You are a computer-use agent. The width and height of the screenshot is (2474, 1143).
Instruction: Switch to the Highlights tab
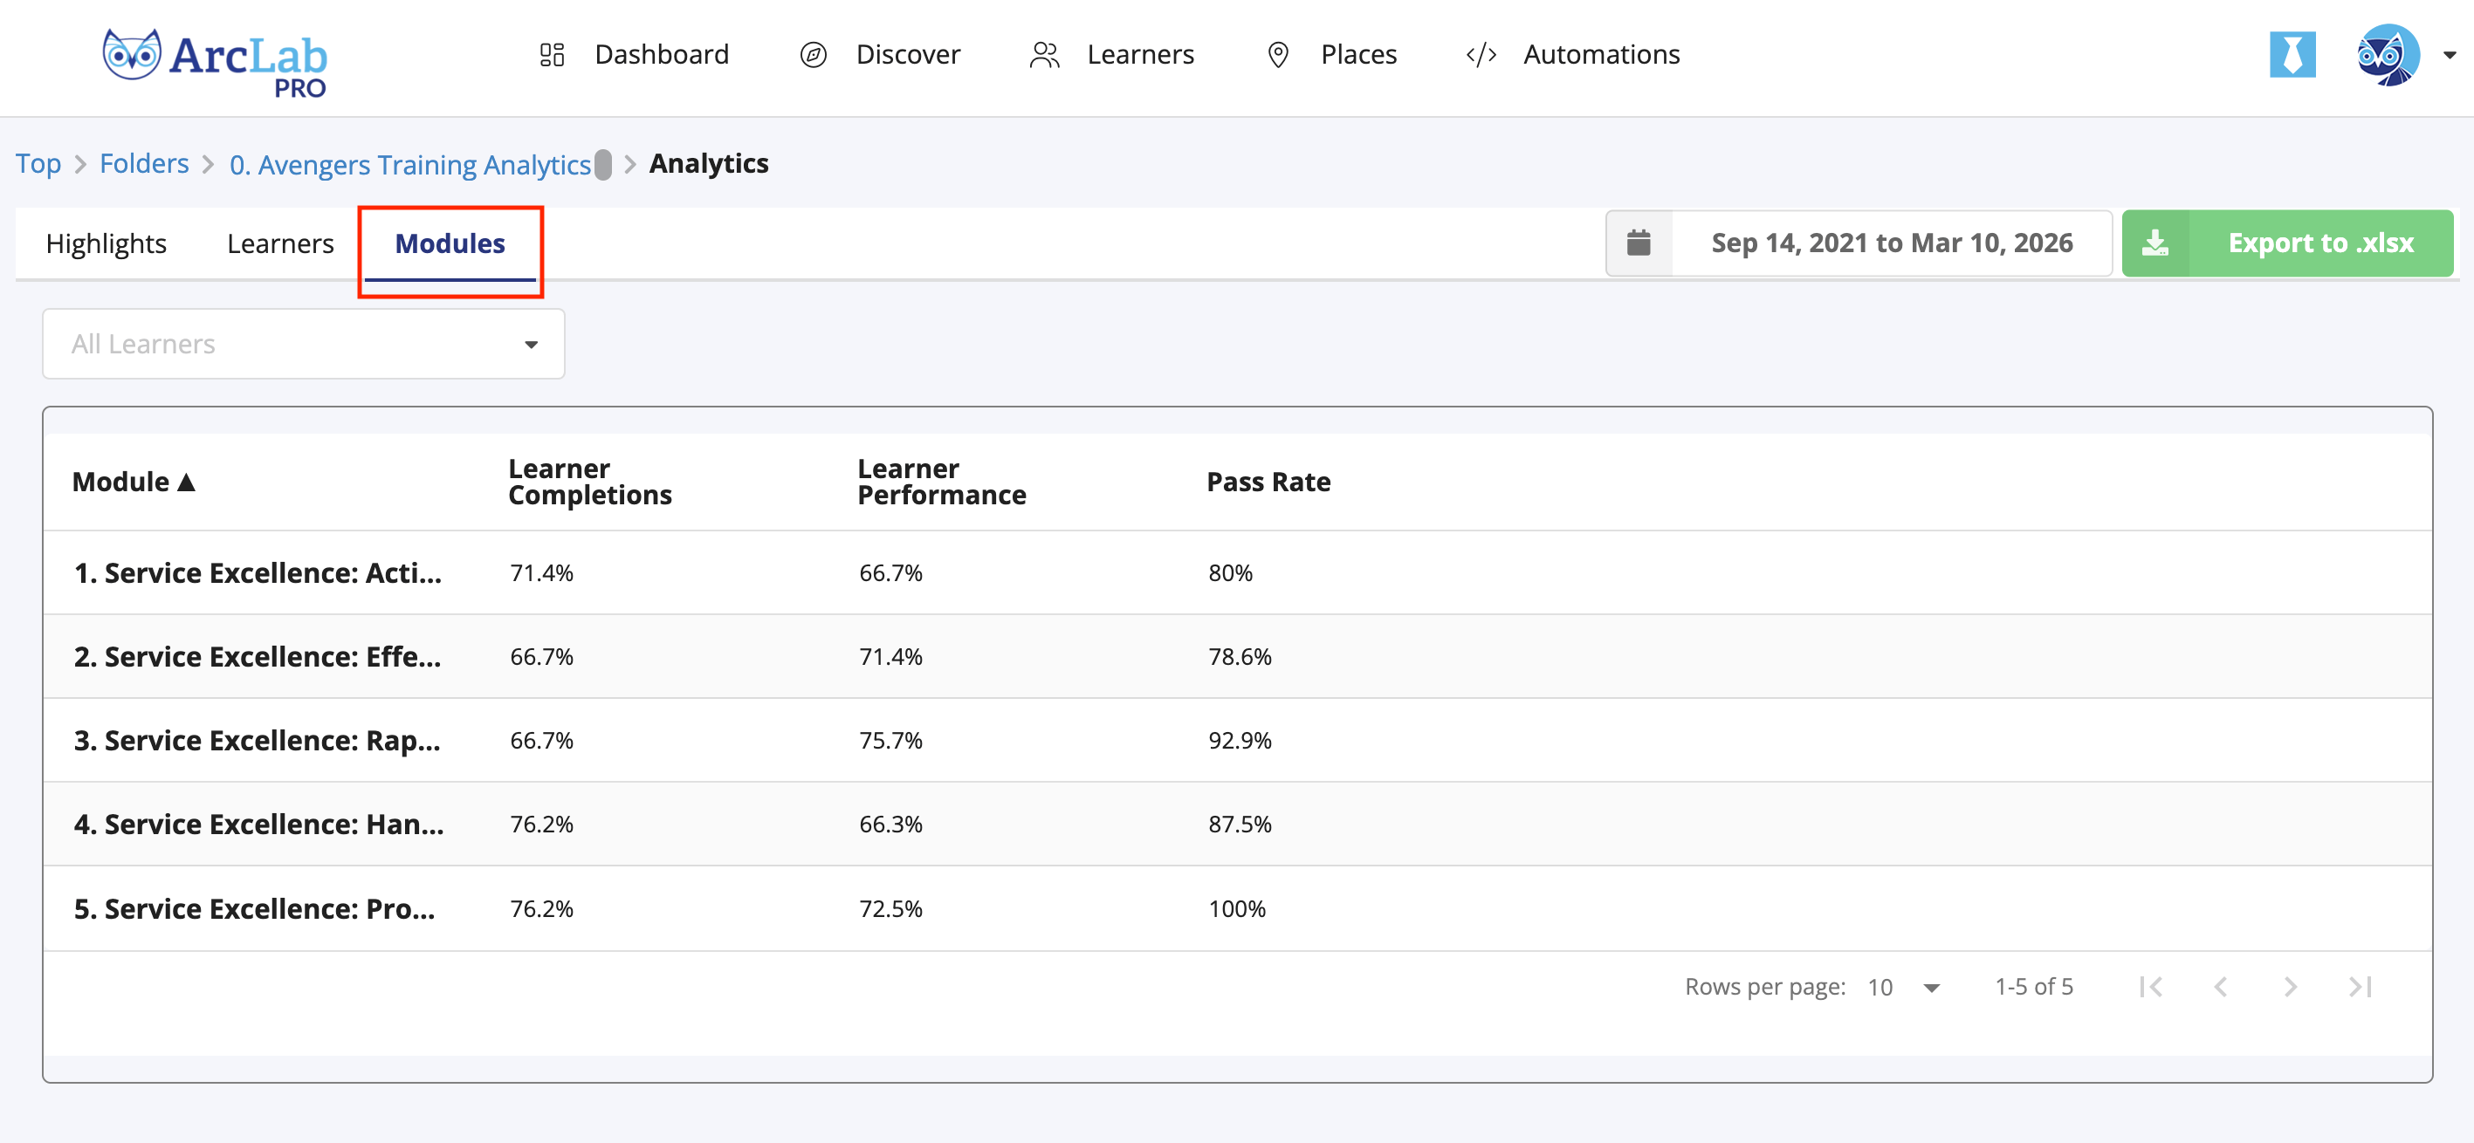107,243
